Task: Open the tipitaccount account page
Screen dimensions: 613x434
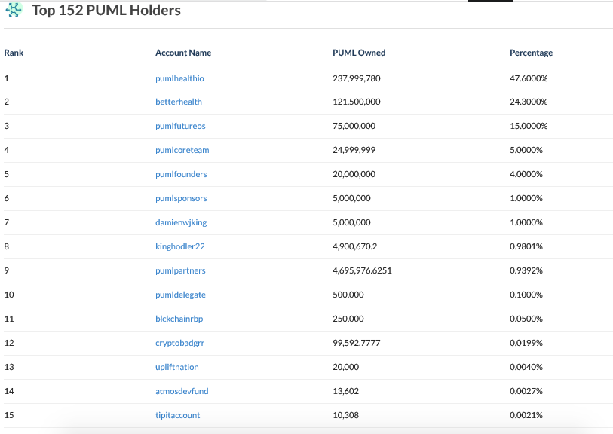Action: click(x=177, y=415)
